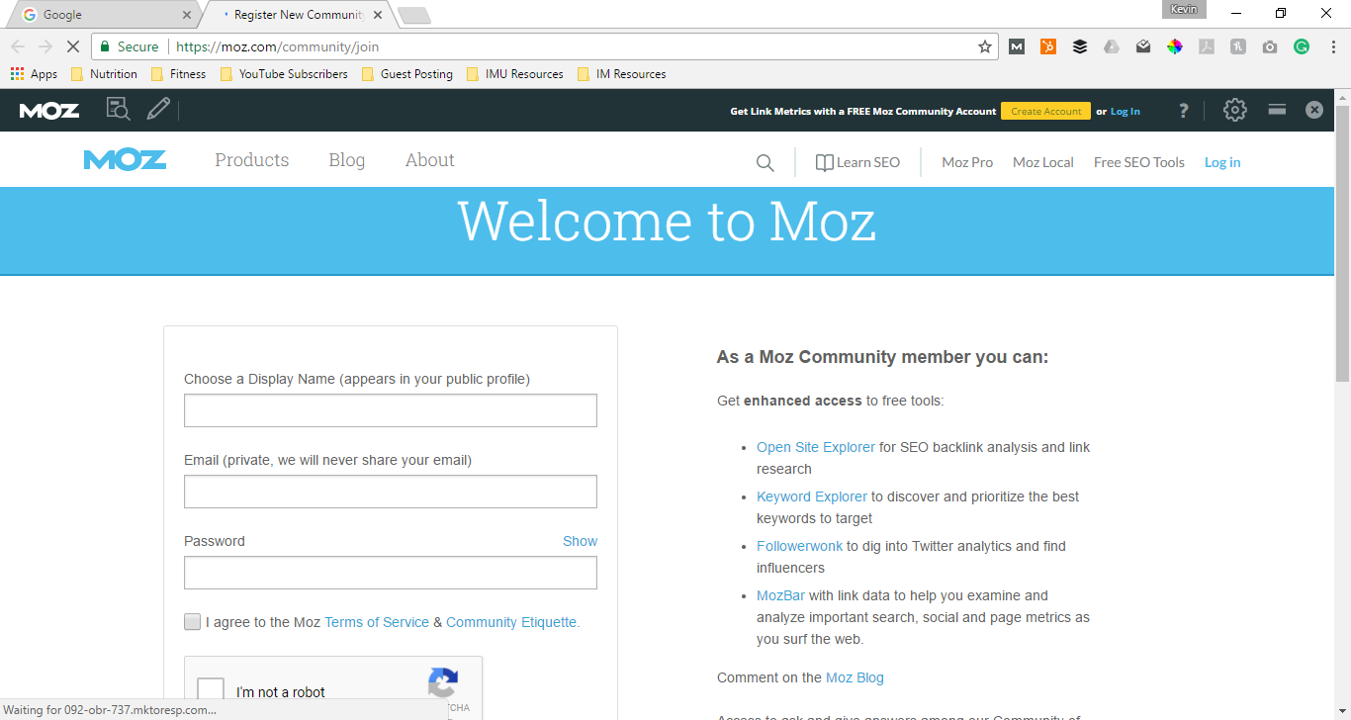1351x720 pixels.
Task: Open MozBar help question mark
Action: [1183, 111]
